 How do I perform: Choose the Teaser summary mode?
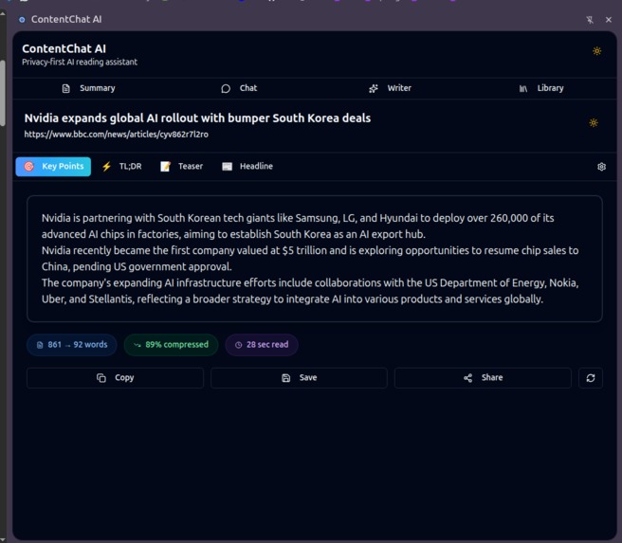coord(182,167)
